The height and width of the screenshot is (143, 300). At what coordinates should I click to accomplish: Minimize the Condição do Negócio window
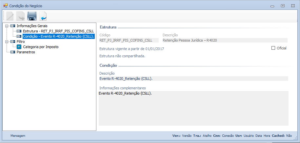272,6
